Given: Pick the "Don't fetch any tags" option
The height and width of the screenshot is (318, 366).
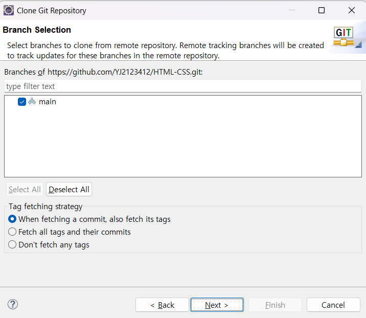Looking at the screenshot, I should coord(13,244).
